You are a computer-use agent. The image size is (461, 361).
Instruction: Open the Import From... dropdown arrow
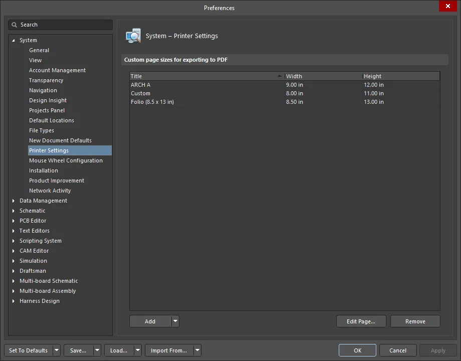coord(197,350)
